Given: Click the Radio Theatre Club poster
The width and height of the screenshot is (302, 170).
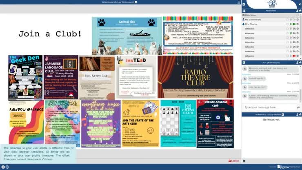Looking at the screenshot, I should 195,77.
